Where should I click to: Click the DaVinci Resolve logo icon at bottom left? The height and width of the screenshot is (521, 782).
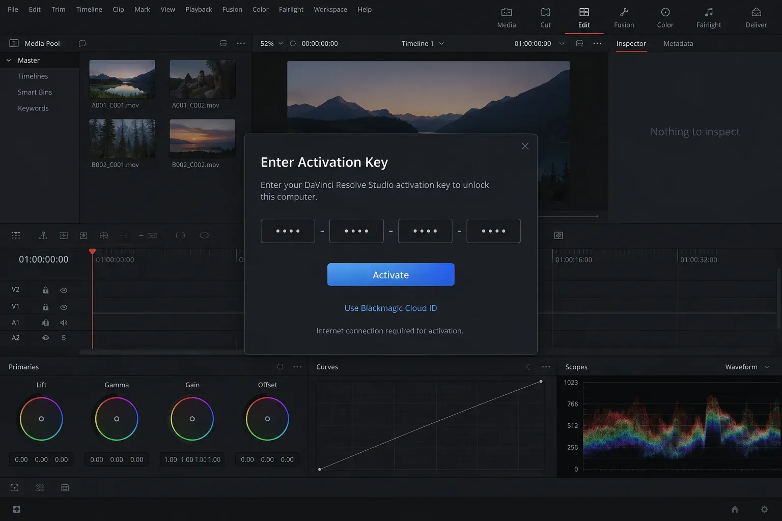point(16,509)
